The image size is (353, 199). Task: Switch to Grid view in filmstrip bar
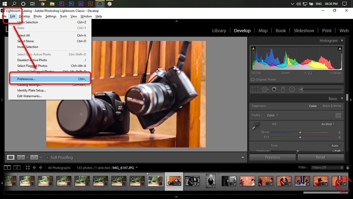[28, 167]
